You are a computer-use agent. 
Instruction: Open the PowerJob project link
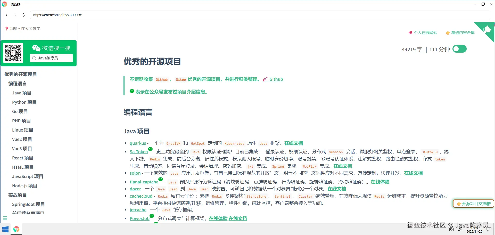point(139,218)
